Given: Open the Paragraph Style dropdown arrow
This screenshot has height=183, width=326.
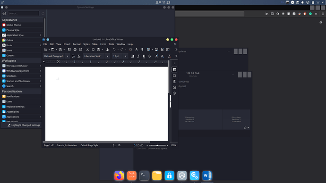Looking at the screenshot, I should point(68,56).
